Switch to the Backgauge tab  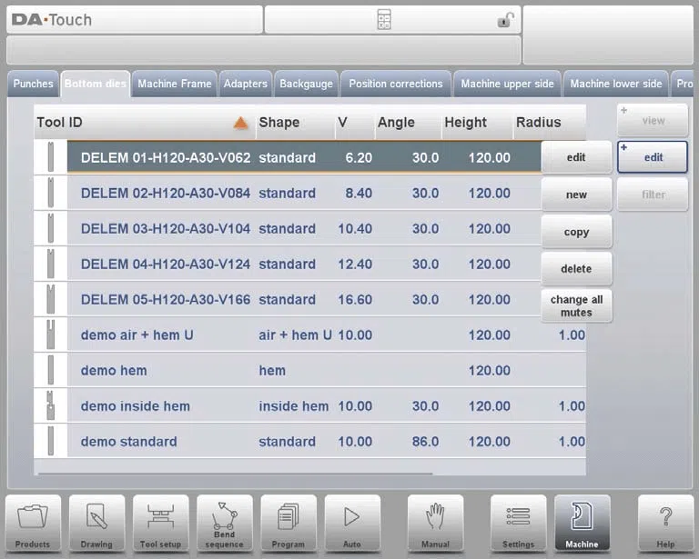pos(306,84)
